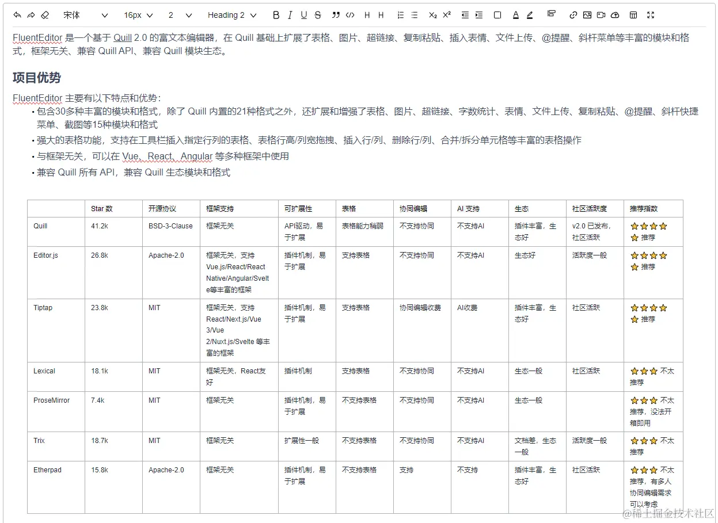Click the format painter icon
Image resolution: width=718 pixels, height=523 pixels.
tap(552, 14)
